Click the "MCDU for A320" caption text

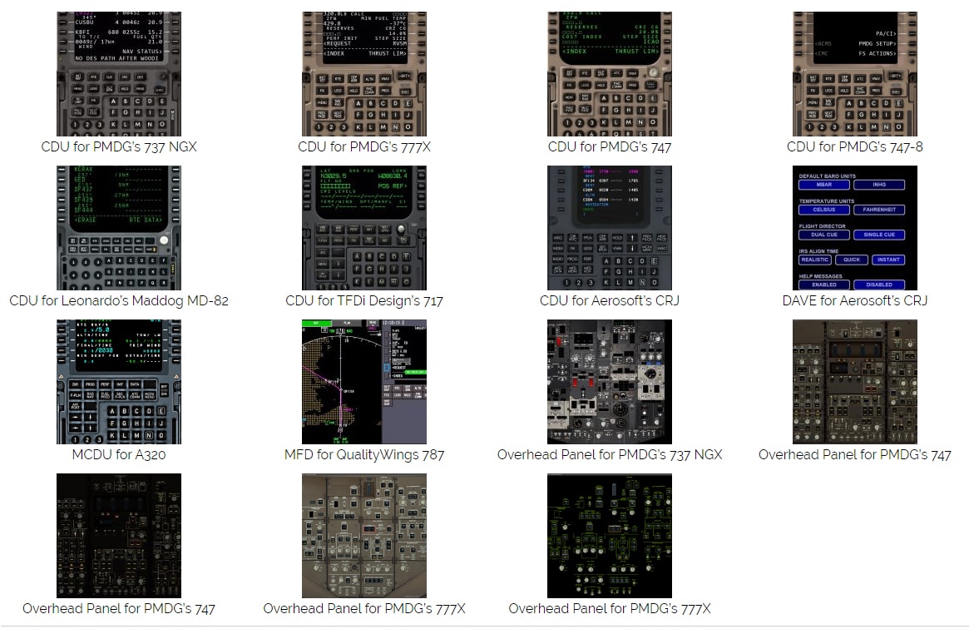(x=118, y=454)
